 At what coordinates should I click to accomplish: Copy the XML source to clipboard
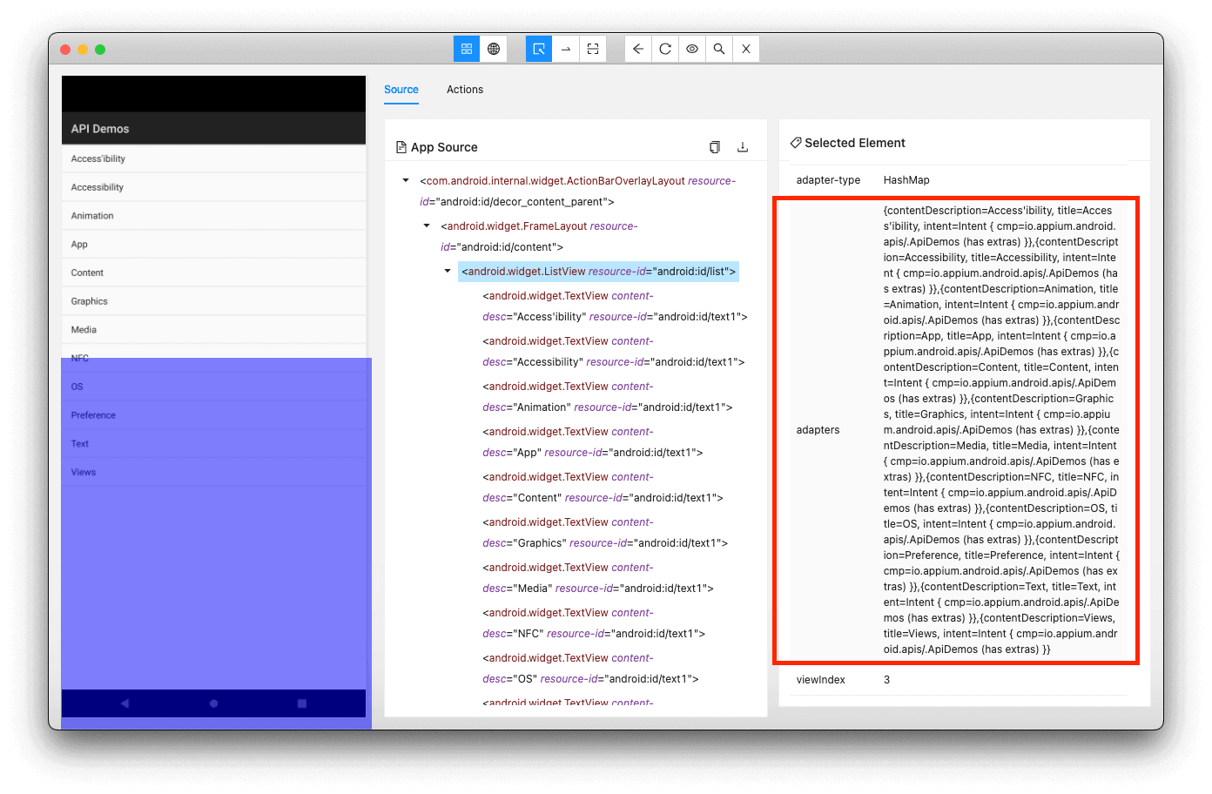714,146
